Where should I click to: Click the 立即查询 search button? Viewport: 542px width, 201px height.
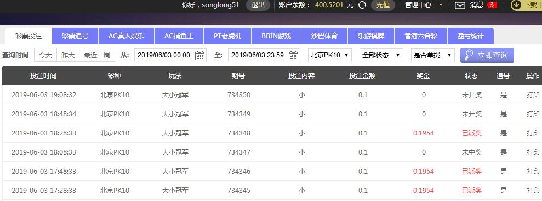click(487, 55)
